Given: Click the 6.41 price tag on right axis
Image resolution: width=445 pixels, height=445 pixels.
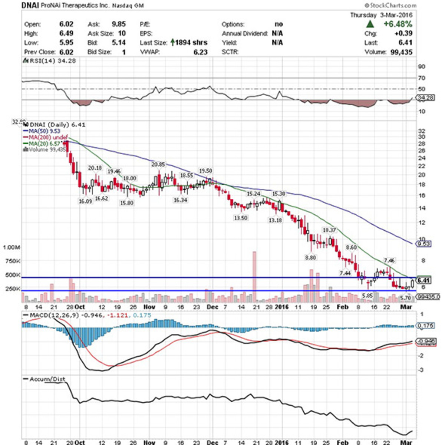Looking at the screenshot, I should pos(423,280).
